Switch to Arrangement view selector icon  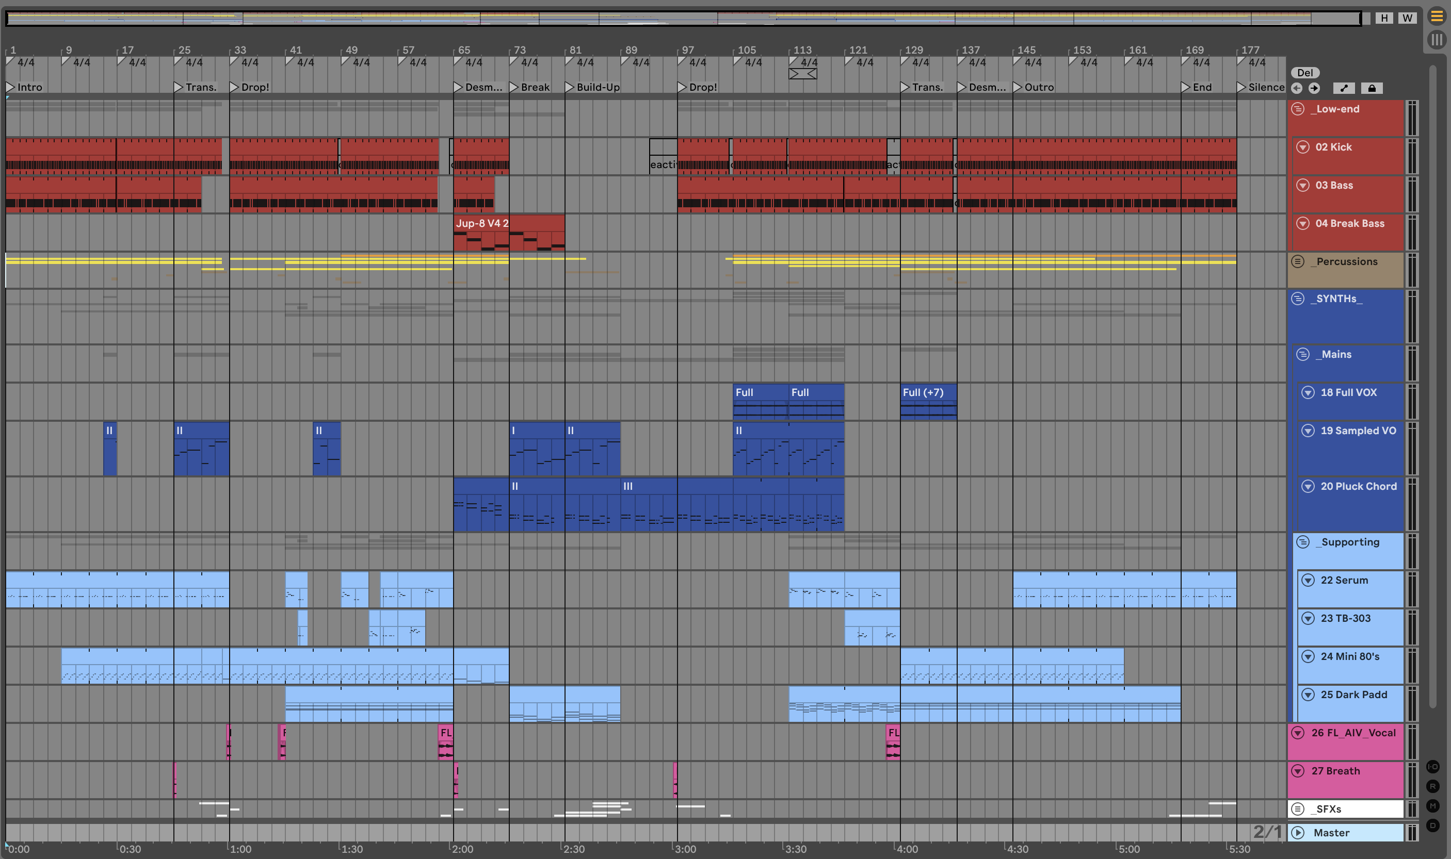pyautogui.click(x=1437, y=16)
